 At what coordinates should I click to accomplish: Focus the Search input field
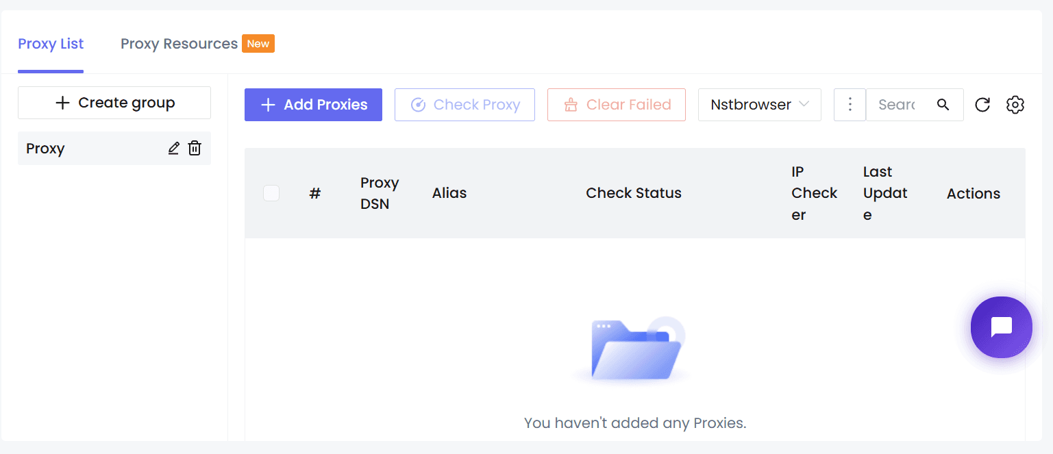click(899, 105)
